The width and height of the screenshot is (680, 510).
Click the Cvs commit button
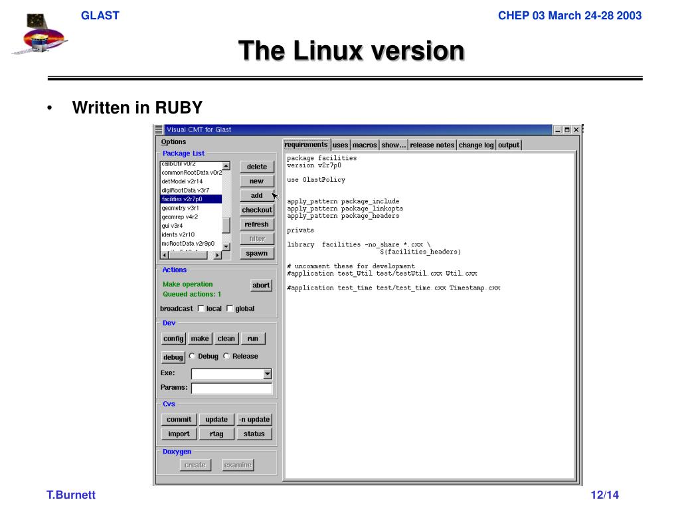[179, 420]
